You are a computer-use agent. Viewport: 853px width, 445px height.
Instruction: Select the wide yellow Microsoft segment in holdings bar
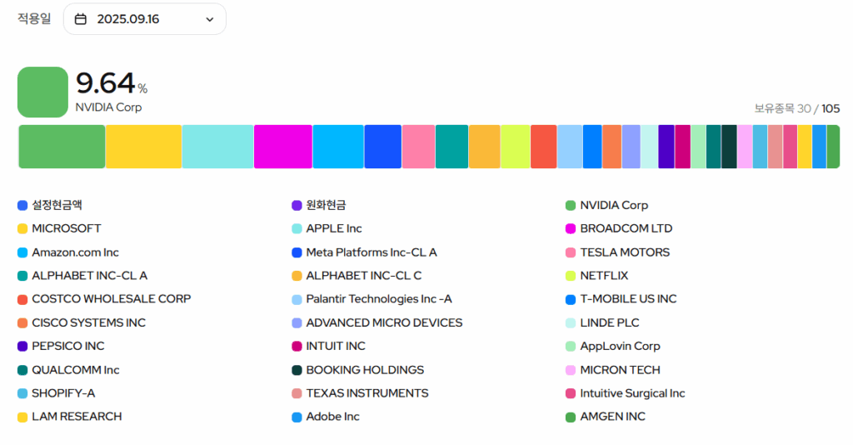pyautogui.click(x=143, y=147)
